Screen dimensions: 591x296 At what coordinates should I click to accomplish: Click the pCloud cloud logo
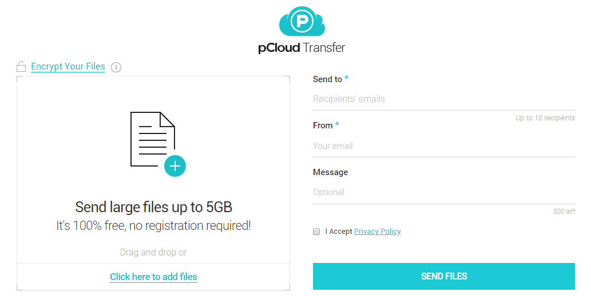tap(302, 21)
